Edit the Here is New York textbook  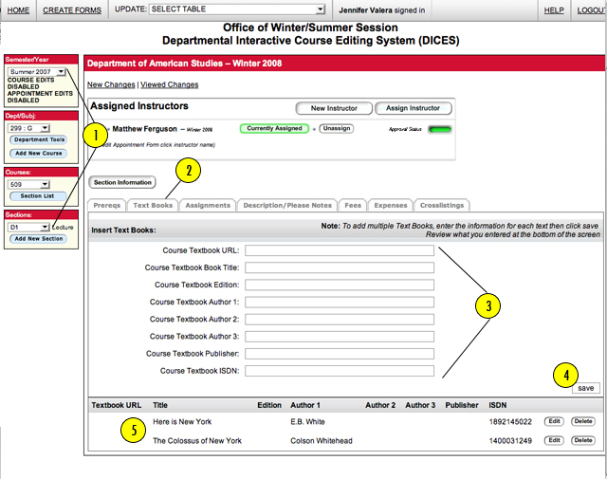pyautogui.click(x=554, y=421)
